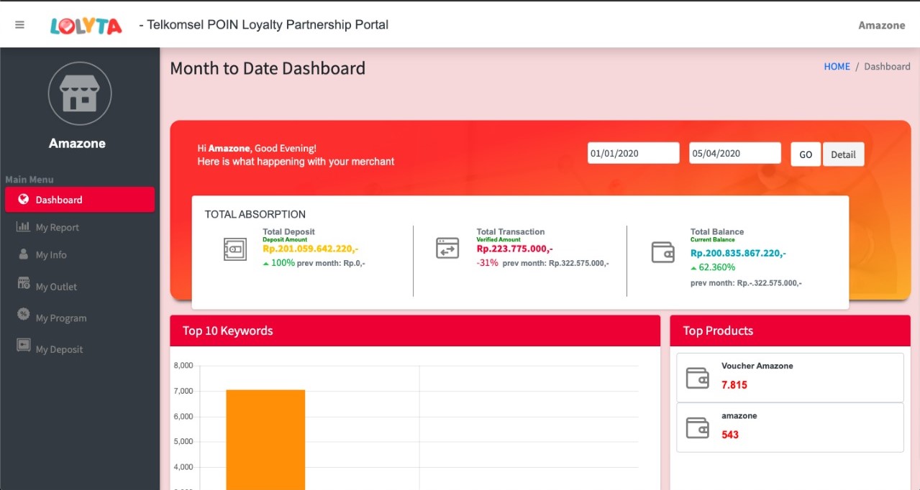Image resolution: width=920 pixels, height=490 pixels.
Task: Click the start date field 01/01/2020
Action: (633, 153)
